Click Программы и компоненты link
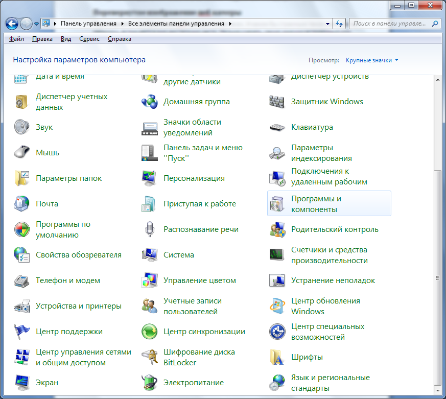This screenshot has height=399, width=446. coord(316,204)
